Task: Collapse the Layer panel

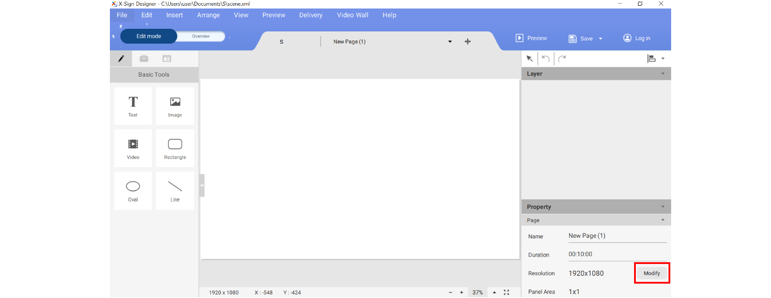Action: coord(663,74)
